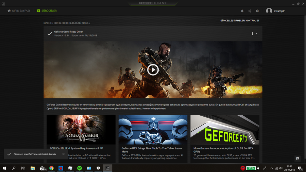Launch Google Chrome from taskbar

pyautogui.click(x=51, y=168)
